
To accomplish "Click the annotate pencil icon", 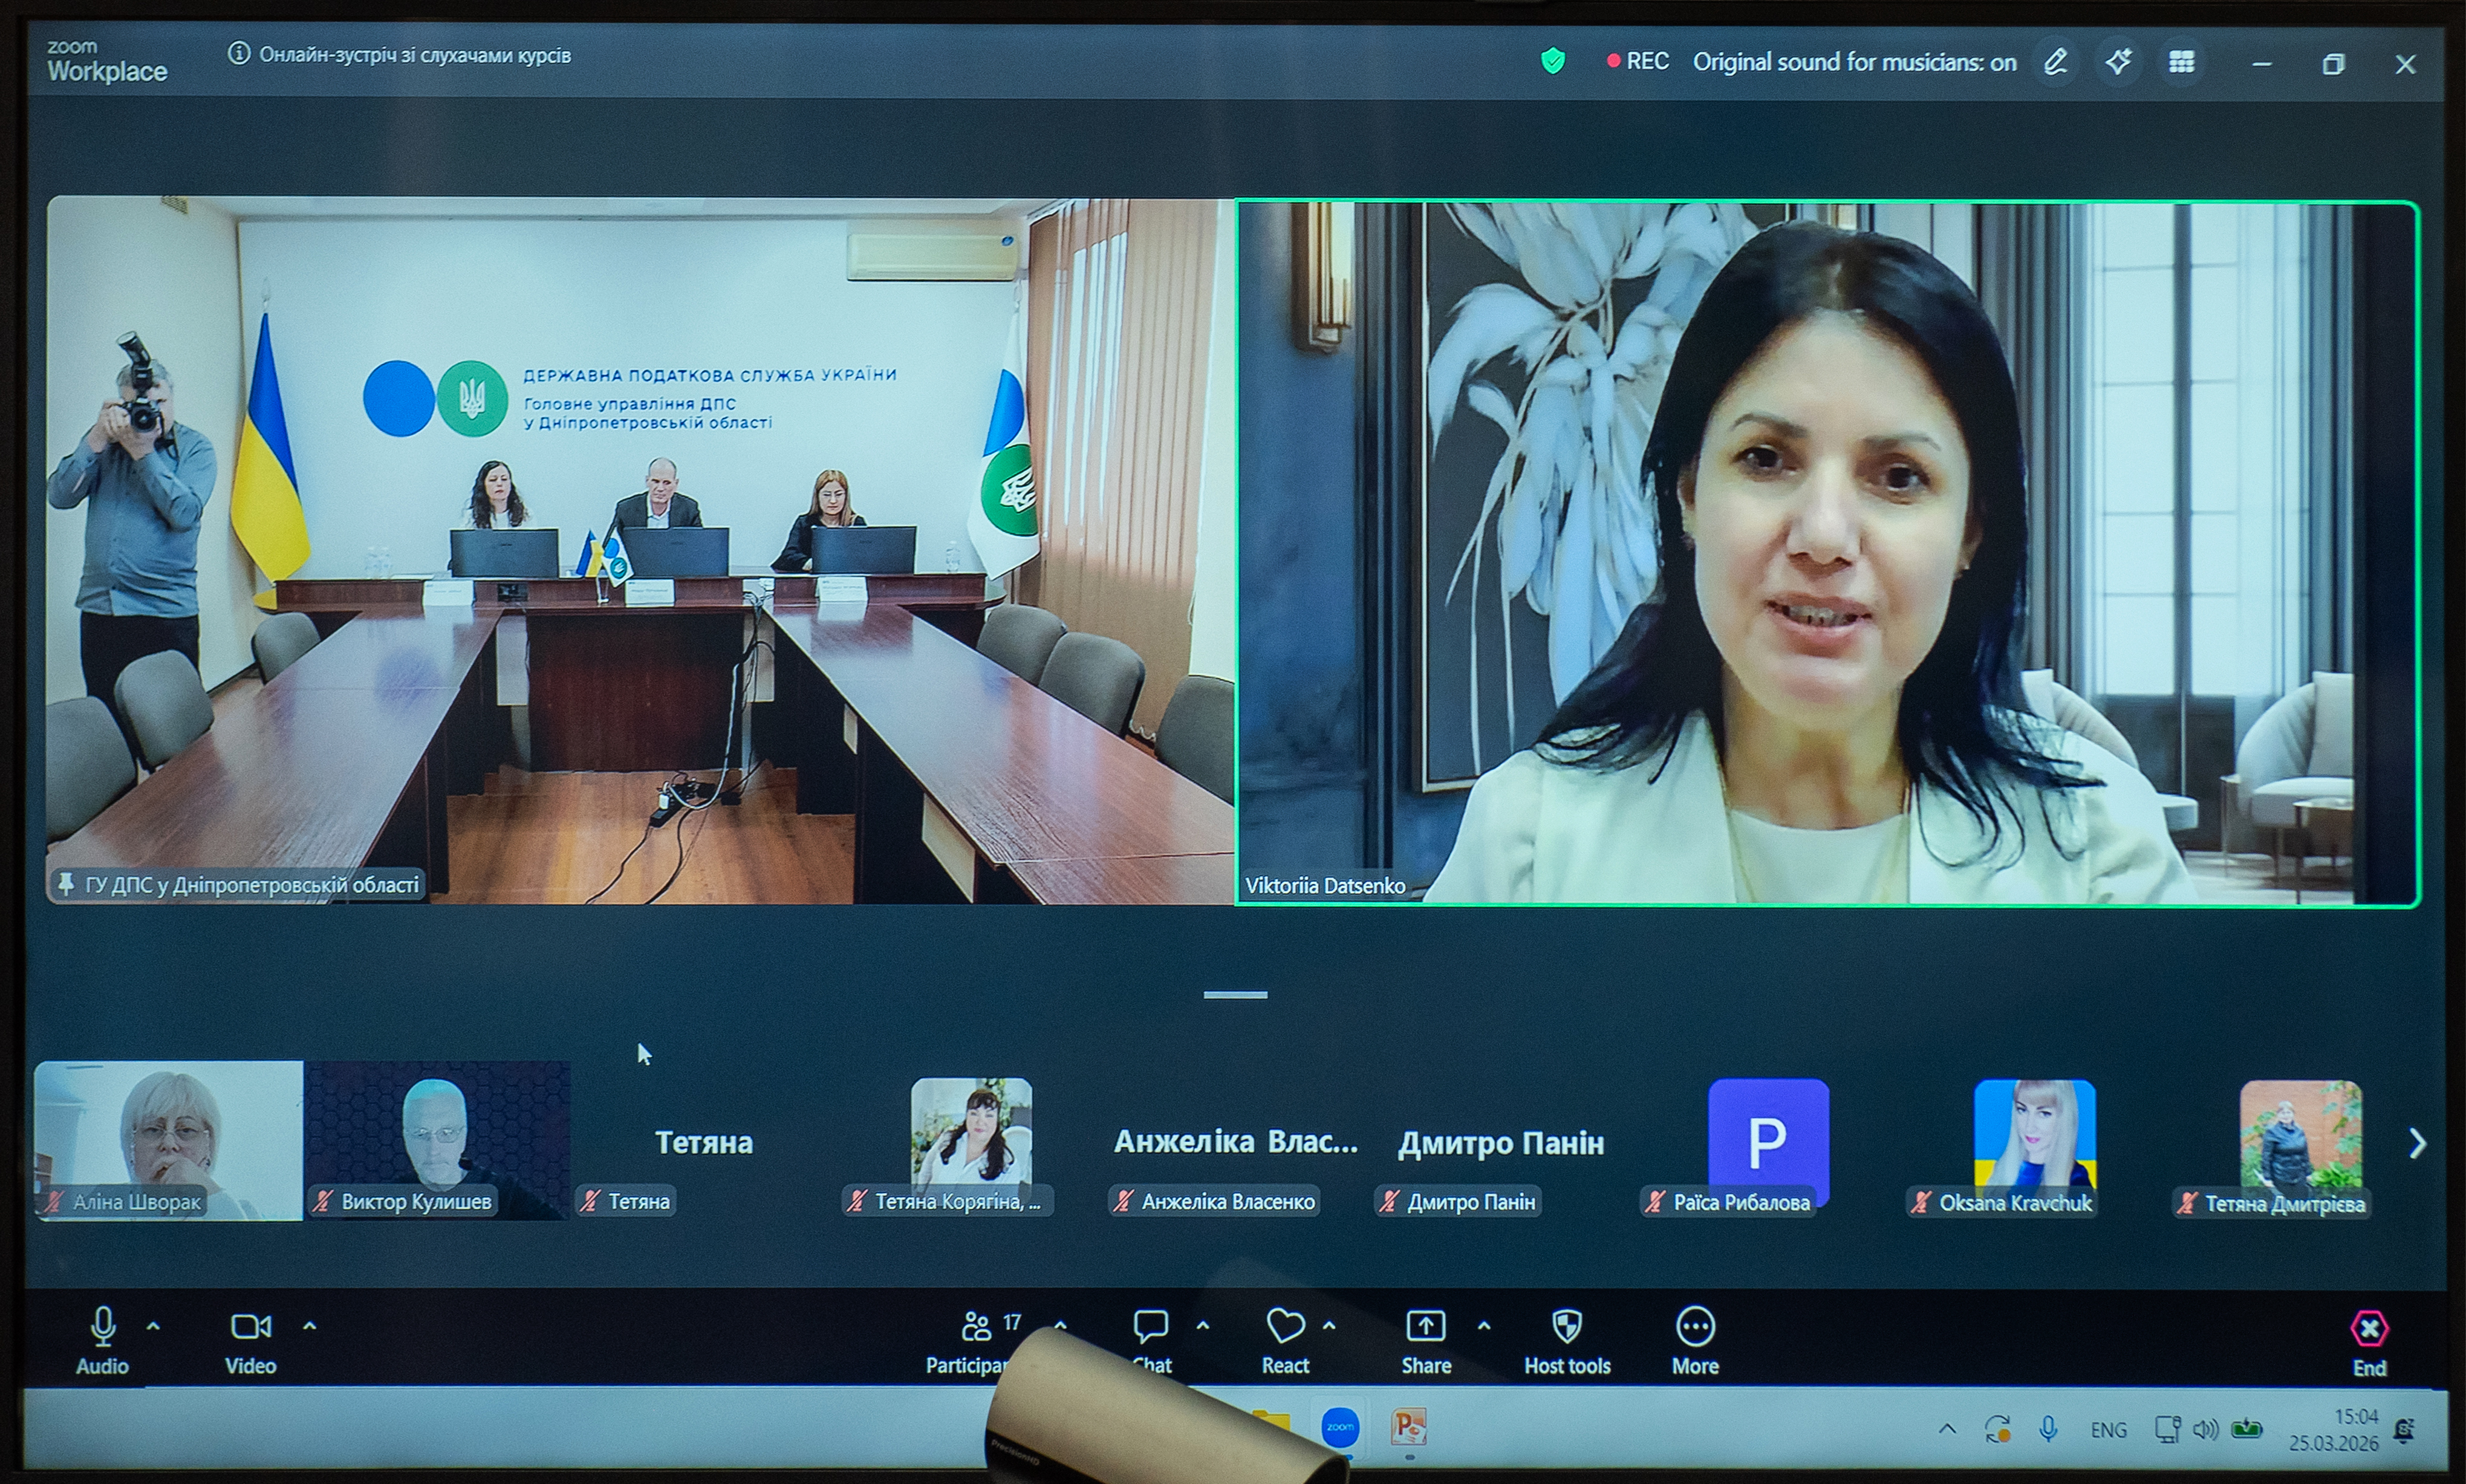I will pyautogui.click(x=2055, y=62).
